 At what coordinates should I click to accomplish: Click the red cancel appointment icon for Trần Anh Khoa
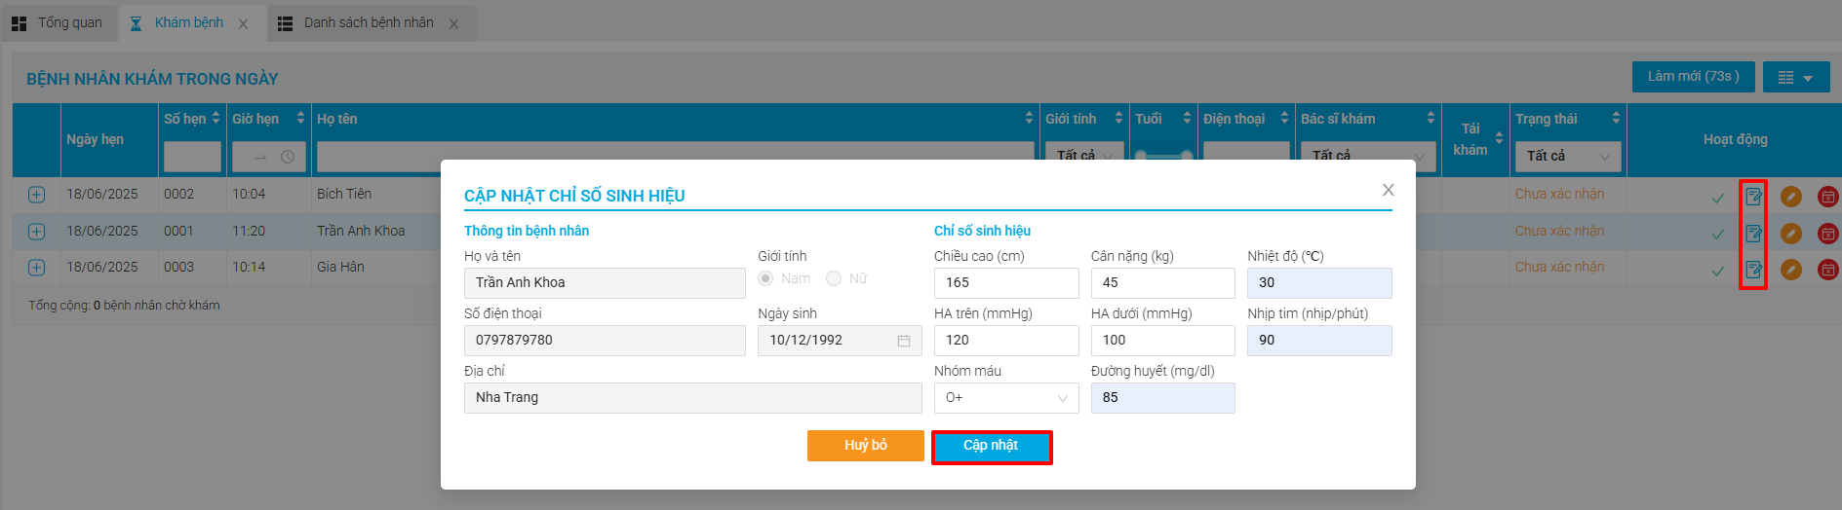[1828, 234]
